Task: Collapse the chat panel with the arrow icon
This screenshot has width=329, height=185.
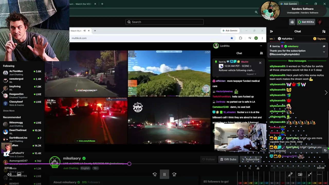Action: (271, 31)
